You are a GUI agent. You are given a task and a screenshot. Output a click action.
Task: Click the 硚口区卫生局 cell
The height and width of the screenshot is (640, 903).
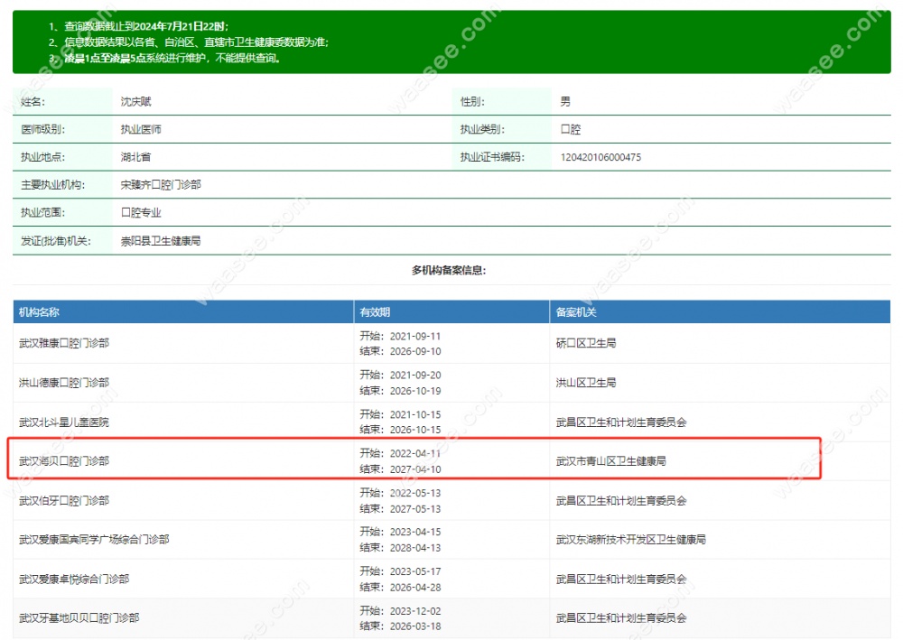pos(586,343)
